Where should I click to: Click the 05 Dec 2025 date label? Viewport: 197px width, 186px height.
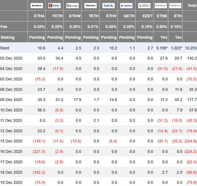(x=11, y=79)
